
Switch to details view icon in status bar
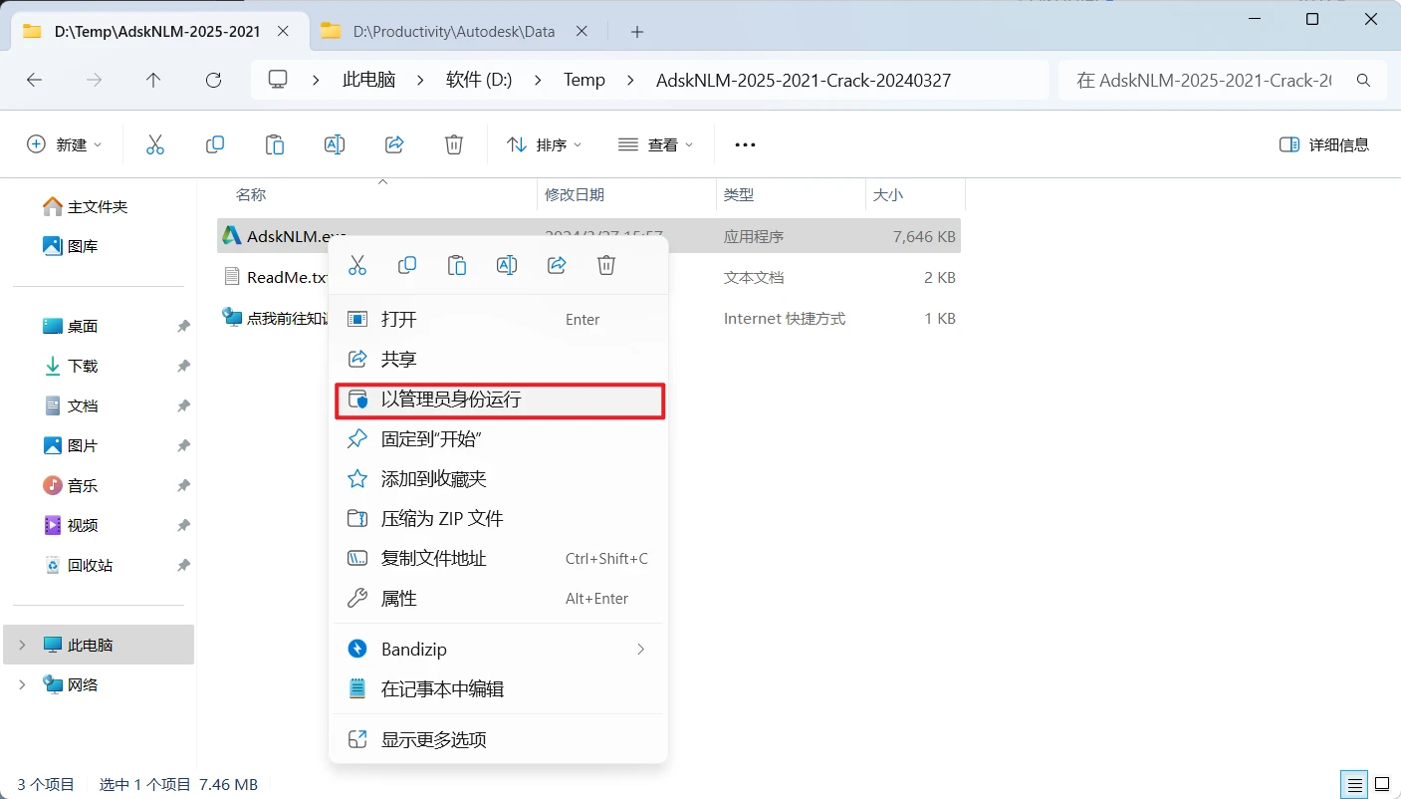[x=1352, y=784]
